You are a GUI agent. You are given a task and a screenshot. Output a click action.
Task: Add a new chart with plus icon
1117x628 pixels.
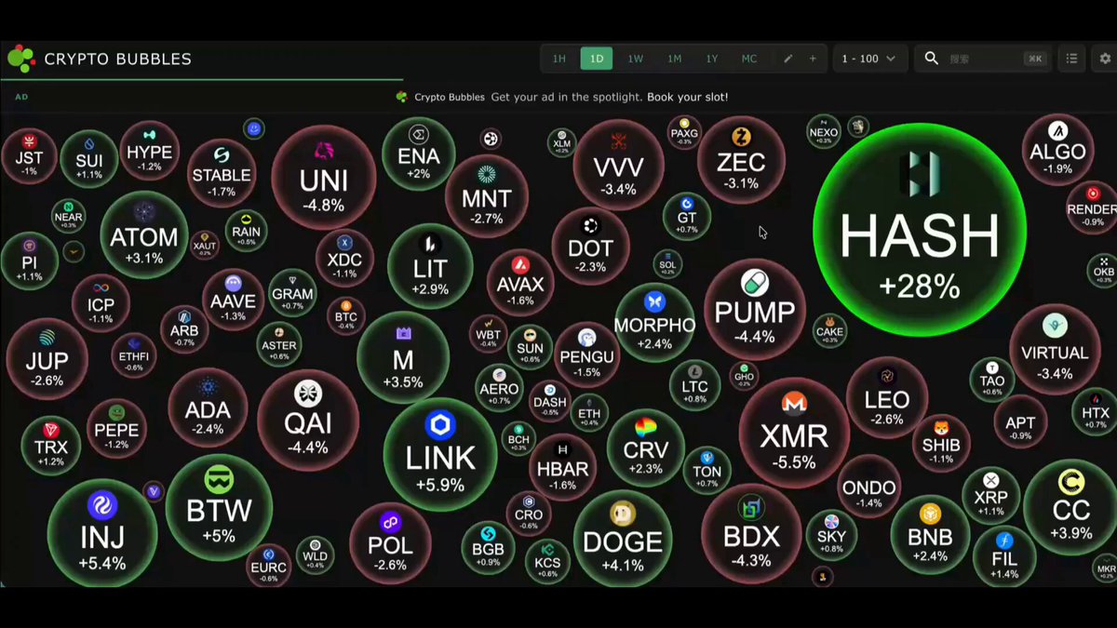click(813, 59)
